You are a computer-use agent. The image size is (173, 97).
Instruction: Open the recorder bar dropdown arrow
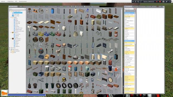click(x=133, y=2)
